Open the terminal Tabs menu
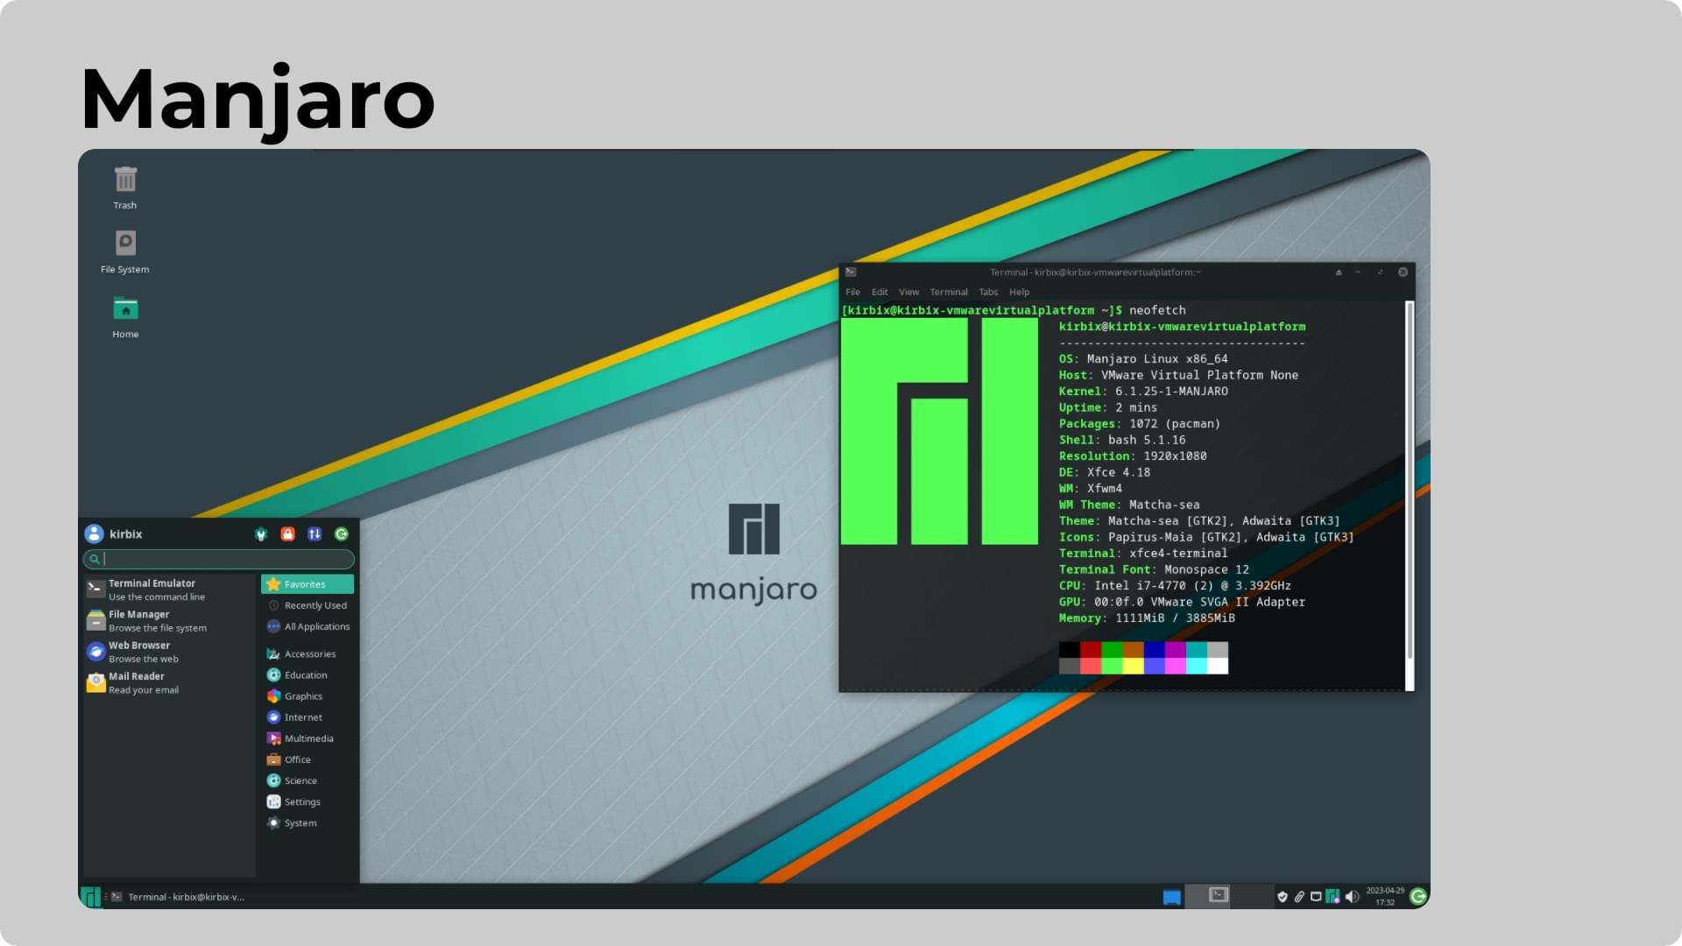 (x=988, y=293)
